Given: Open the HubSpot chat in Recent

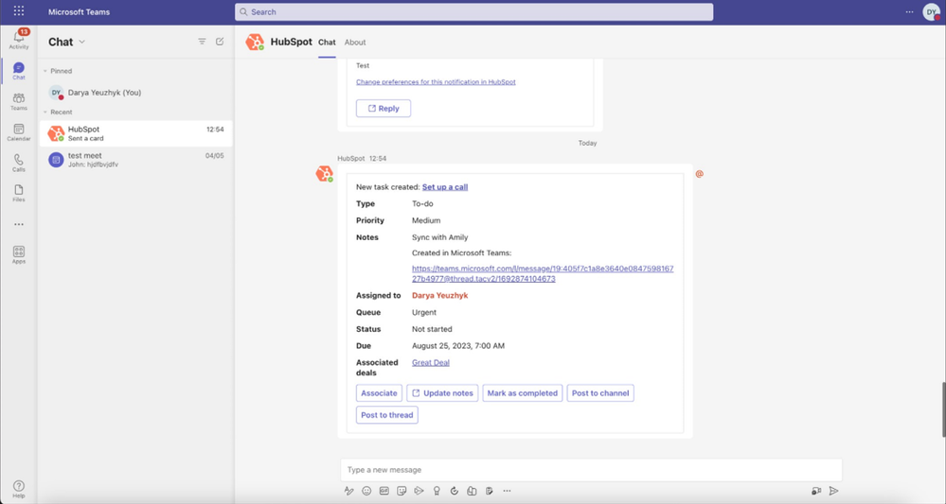Looking at the screenshot, I should pyautogui.click(x=135, y=133).
